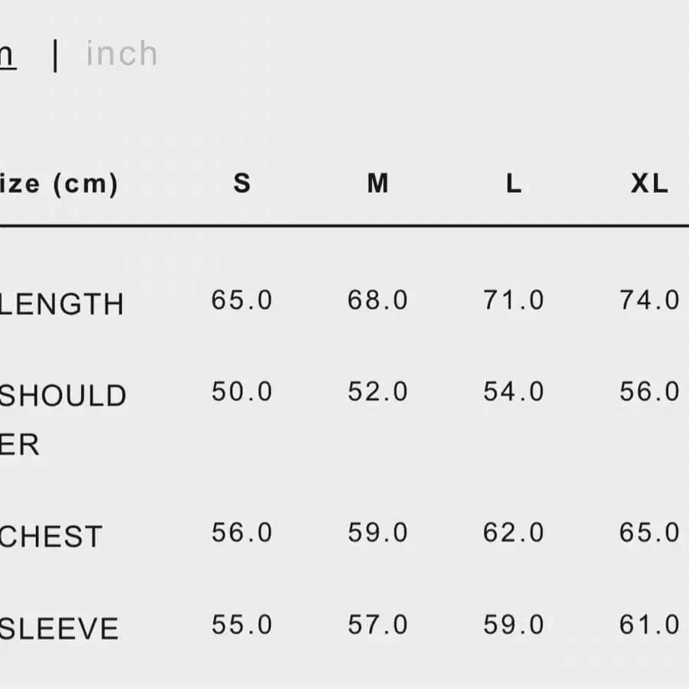Viewport: 689px width, 689px height.
Task: Click the 56.0 chest value for S
Action: (x=242, y=532)
